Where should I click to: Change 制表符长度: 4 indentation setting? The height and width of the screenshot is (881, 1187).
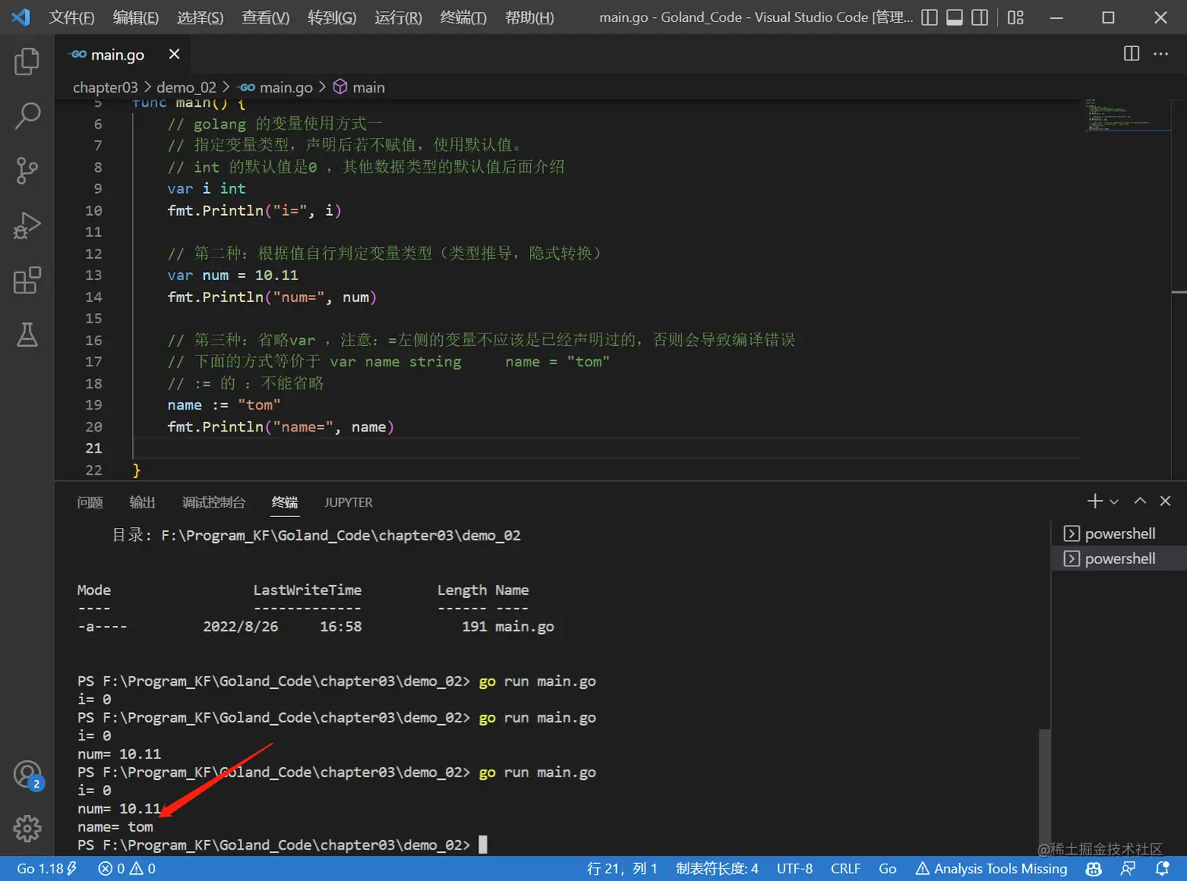(x=717, y=868)
